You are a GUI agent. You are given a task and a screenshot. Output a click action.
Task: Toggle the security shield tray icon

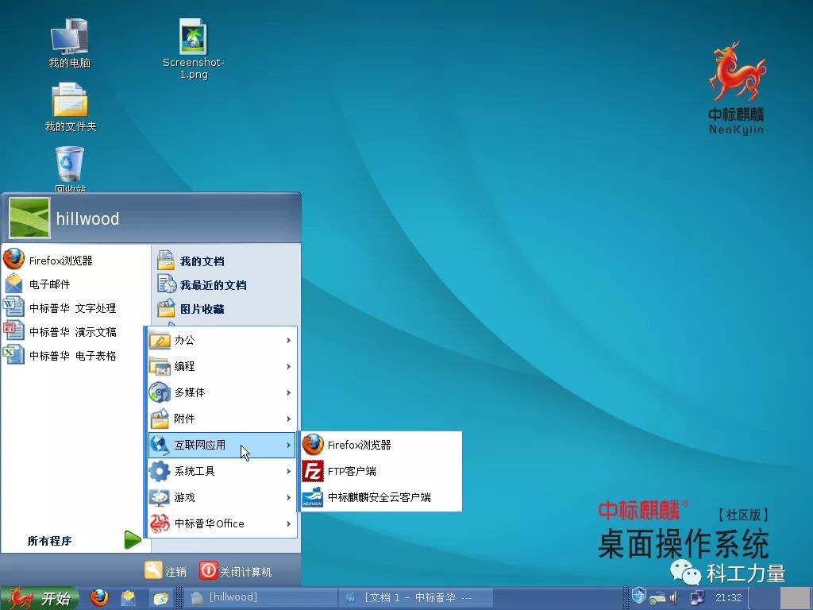638,595
